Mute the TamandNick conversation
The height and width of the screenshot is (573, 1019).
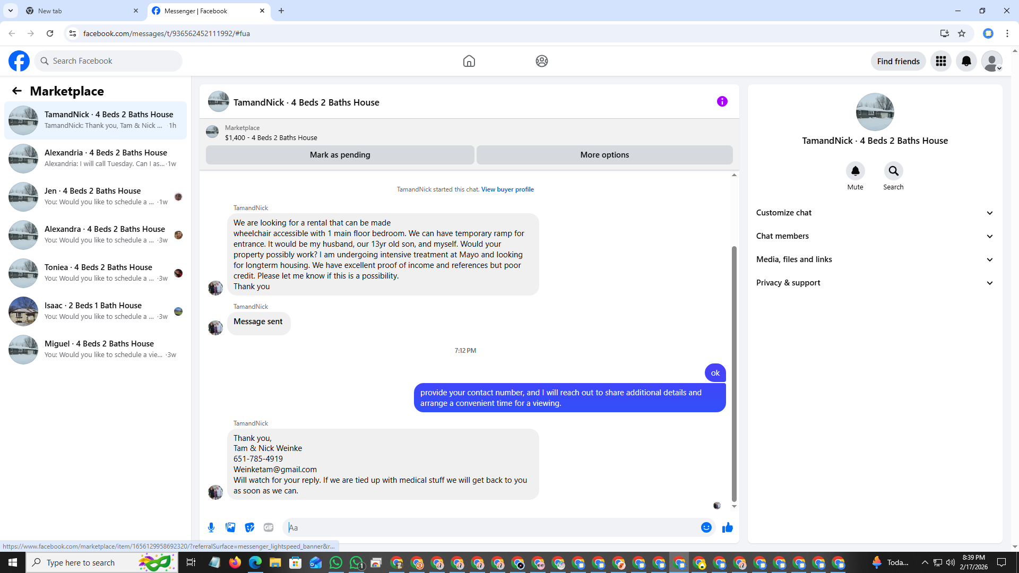[855, 171]
